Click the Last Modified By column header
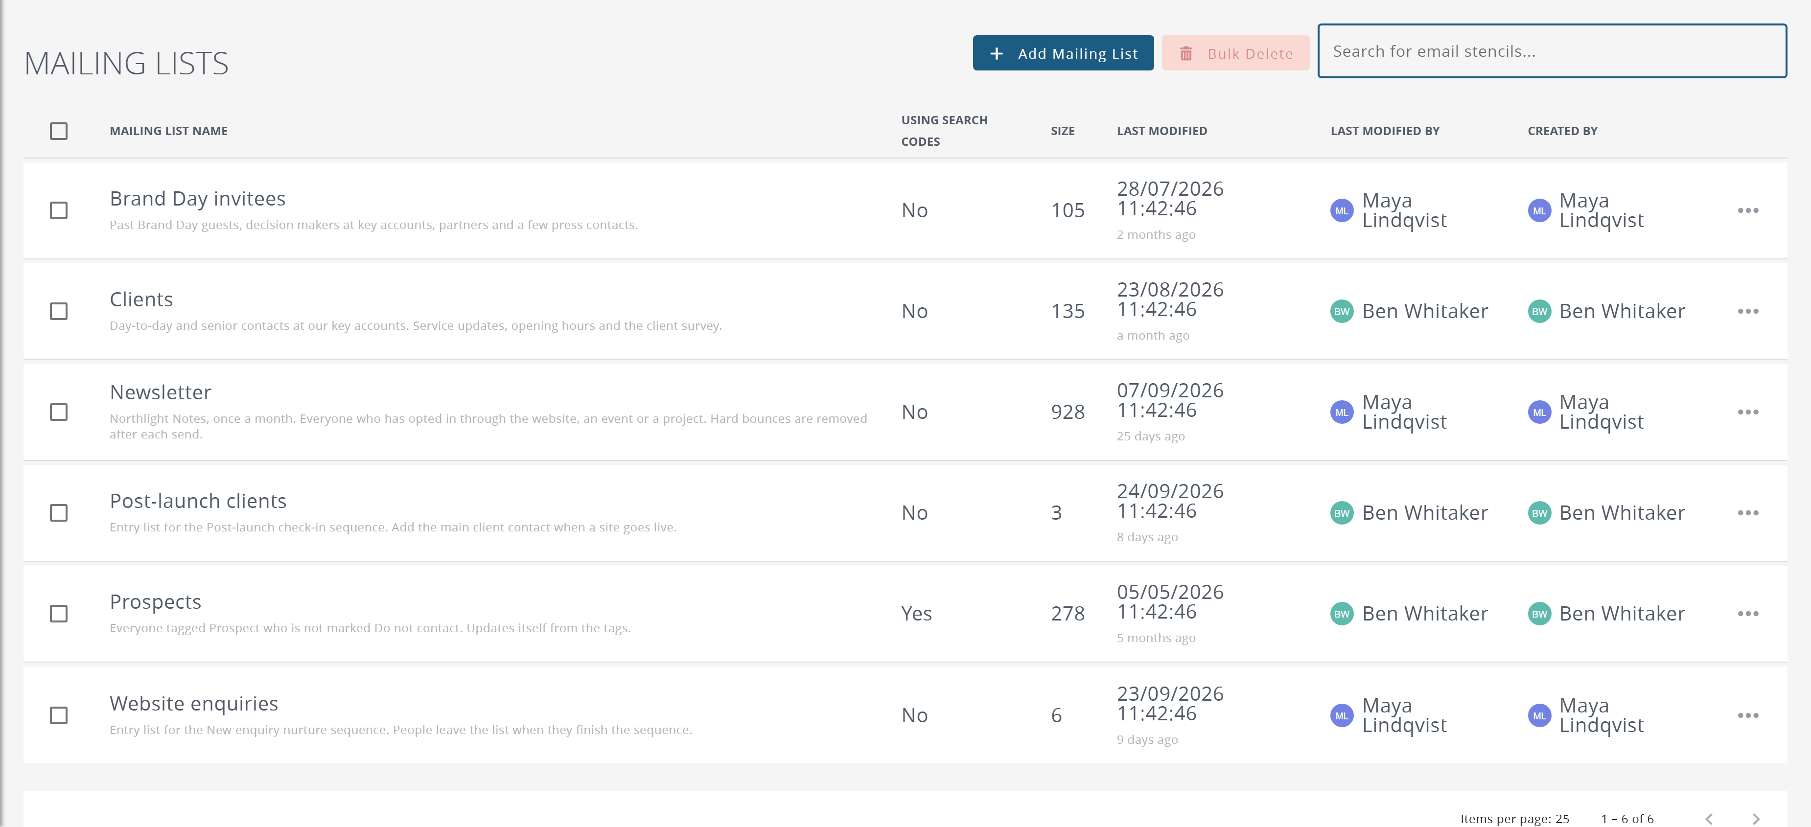1811x827 pixels. tap(1385, 131)
